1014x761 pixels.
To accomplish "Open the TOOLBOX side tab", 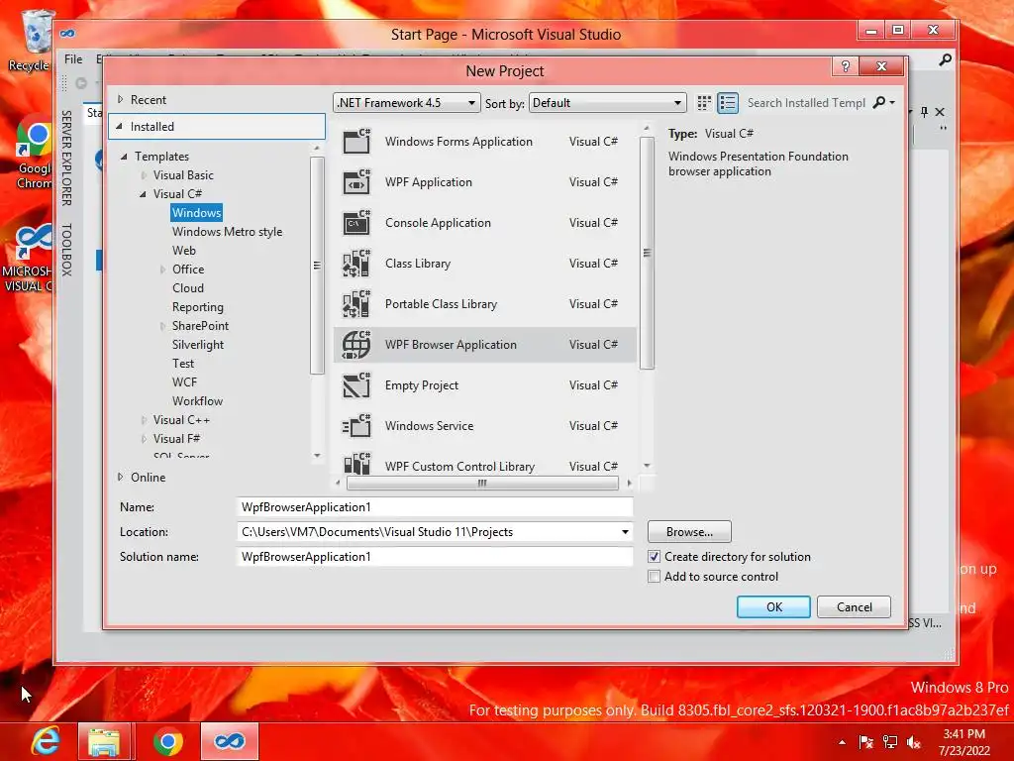I will click(x=66, y=250).
